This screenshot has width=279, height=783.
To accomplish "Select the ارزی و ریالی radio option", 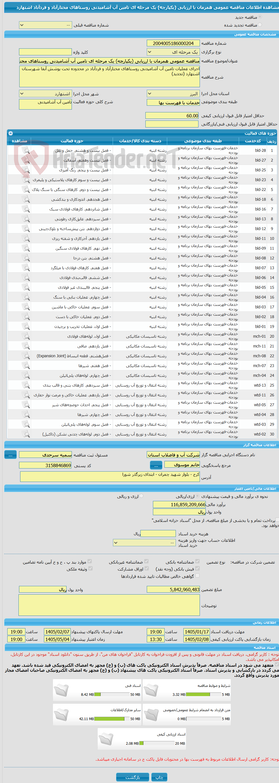I will point(142,496).
